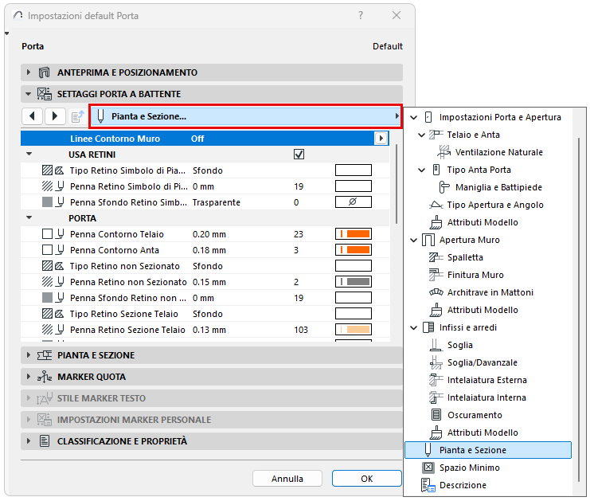This screenshot has width=590, height=501.
Task: Click the Oscuramento shutter icon
Action: coord(436,415)
